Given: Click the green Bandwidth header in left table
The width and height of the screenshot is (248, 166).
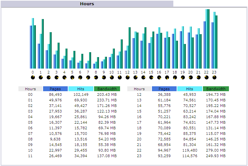Looking at the screenshot, I should [x=107, y=89].
